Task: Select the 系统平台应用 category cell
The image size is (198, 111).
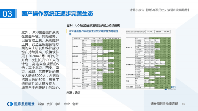Action: tap(77, 86)
